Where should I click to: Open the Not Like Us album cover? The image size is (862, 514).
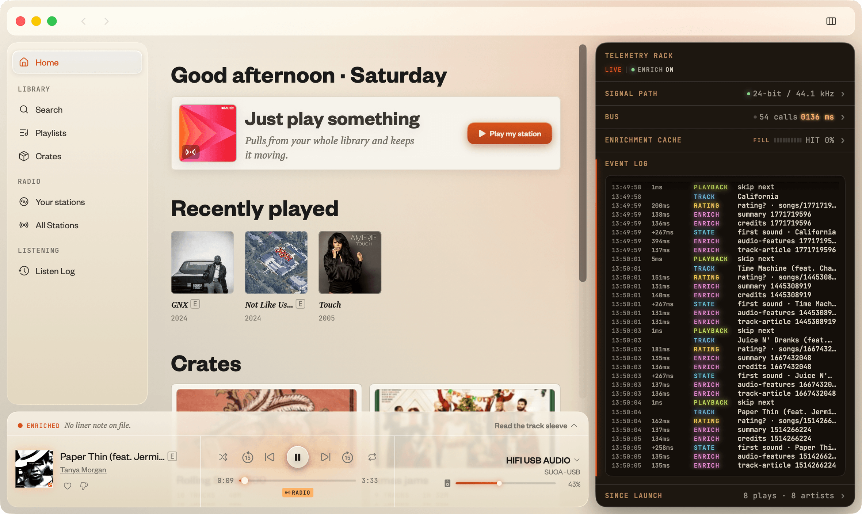276,262
